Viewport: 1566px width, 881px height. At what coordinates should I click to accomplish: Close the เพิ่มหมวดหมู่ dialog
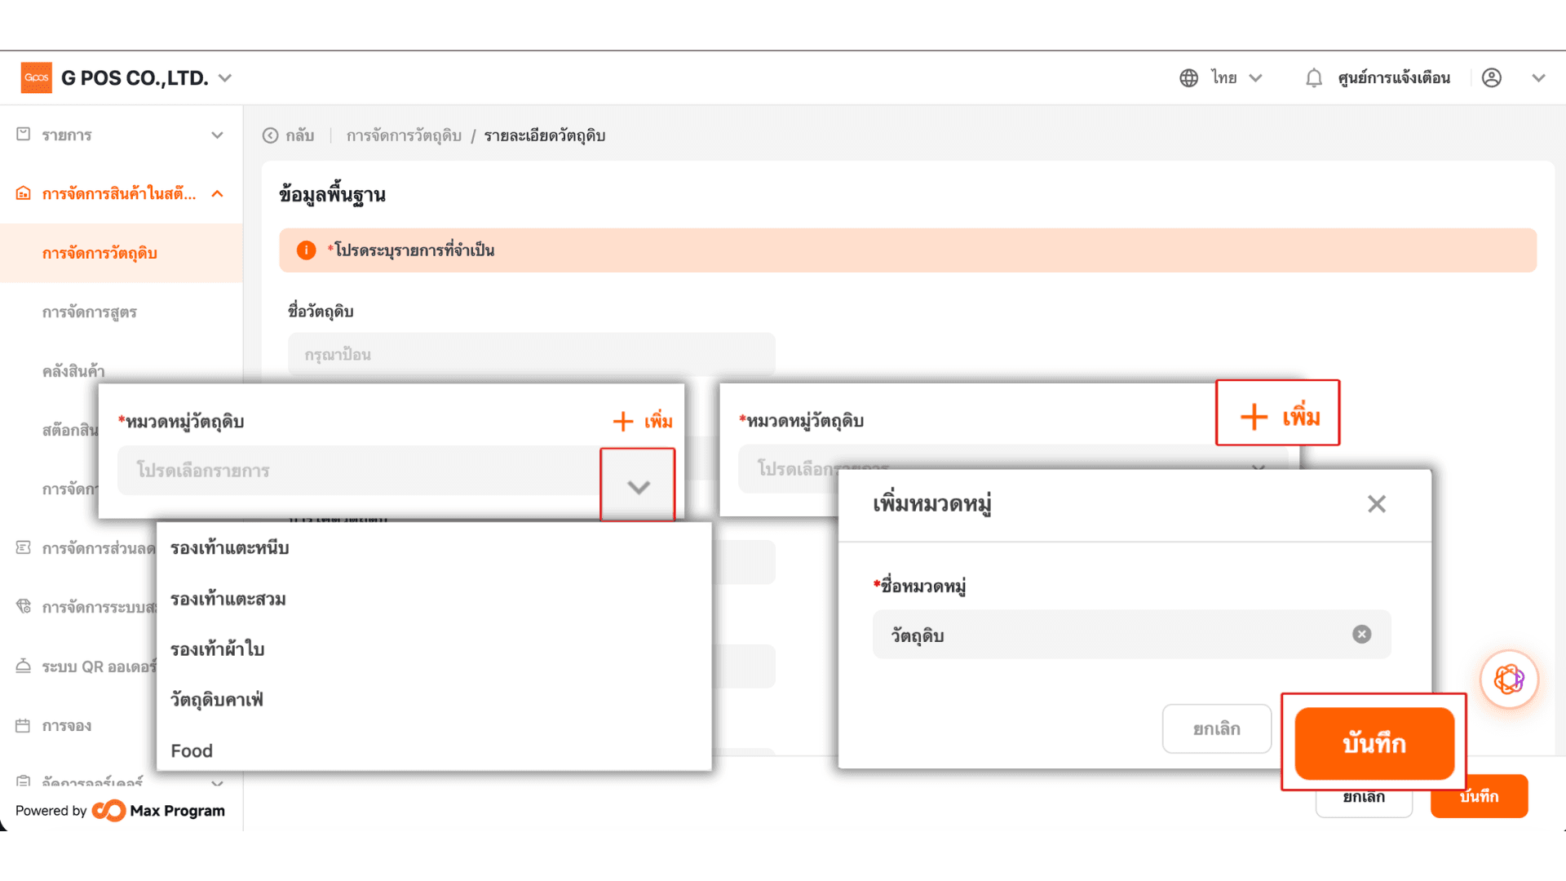coord(1376,504)
